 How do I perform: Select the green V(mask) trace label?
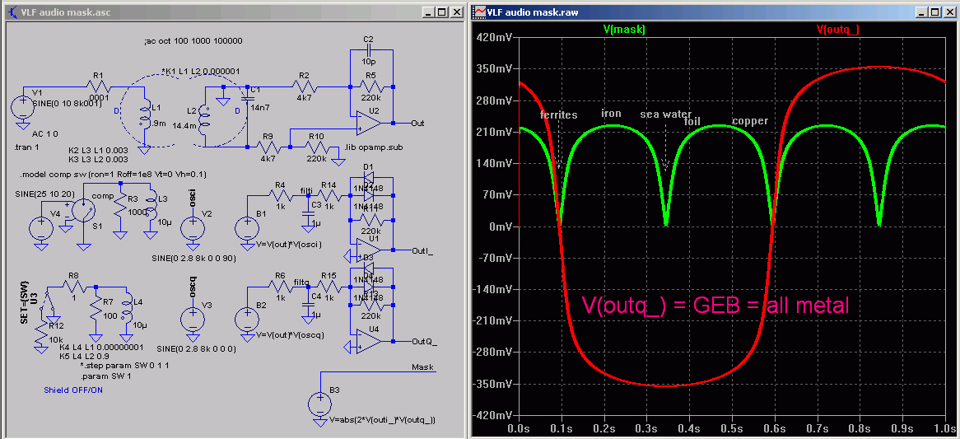click(x=623, y=29)
